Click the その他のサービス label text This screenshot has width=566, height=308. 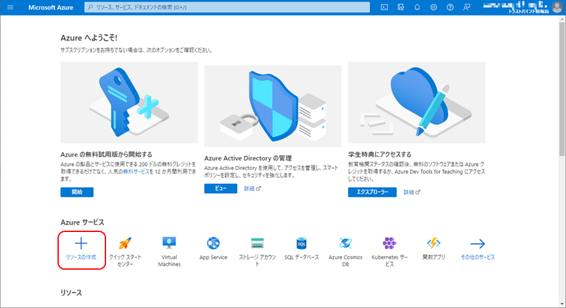click(x=478, y=257)
